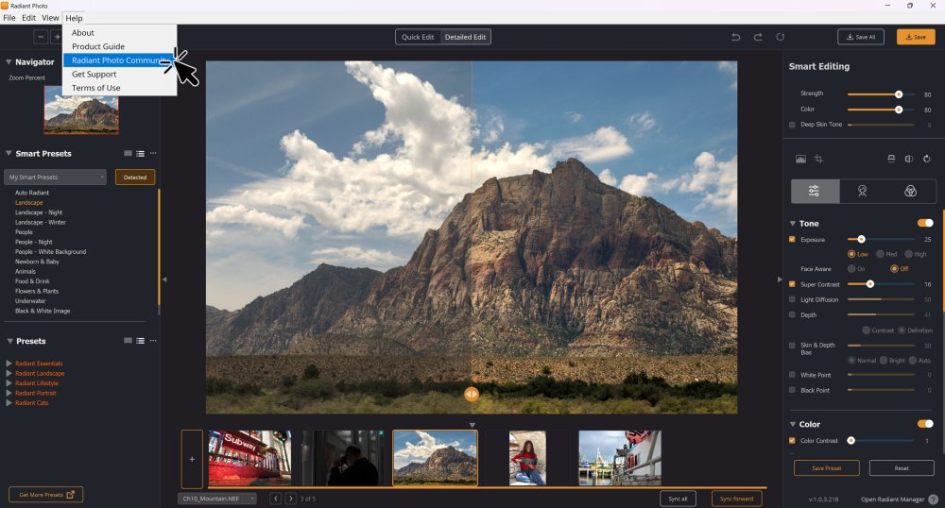Viewport: 945px width, 508px height.
Task: Choose Get Support from Help menu
Action: point(119,74)
